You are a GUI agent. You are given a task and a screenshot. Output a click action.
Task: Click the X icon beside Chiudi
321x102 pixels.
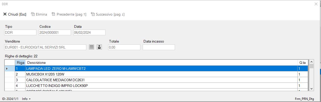pyautogui.click(x=5, y=14)
